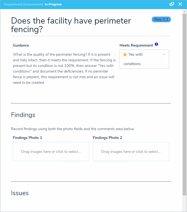Select the Findings Photo 1 upload area
Image resolution: width=187 pixels, height=212 pixels.
pos(51,152)
